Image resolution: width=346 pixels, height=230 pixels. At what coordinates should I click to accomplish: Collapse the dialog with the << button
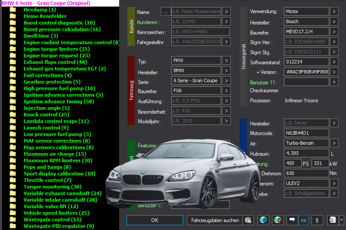[x=304, y=220]
